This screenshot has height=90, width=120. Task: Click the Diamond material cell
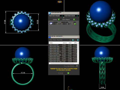(x=71, y=22)
